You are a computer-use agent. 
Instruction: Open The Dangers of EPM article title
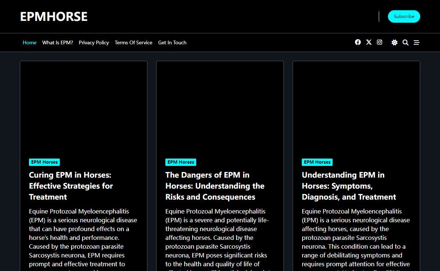click(x=215, y=186)
